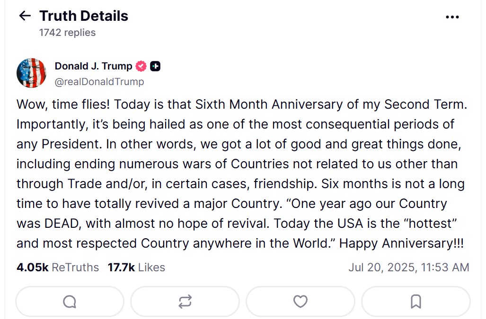Click the phrase "Sixth Month Anniversary"
Viewport: 486px width, 319px height.
click(270, 104)
